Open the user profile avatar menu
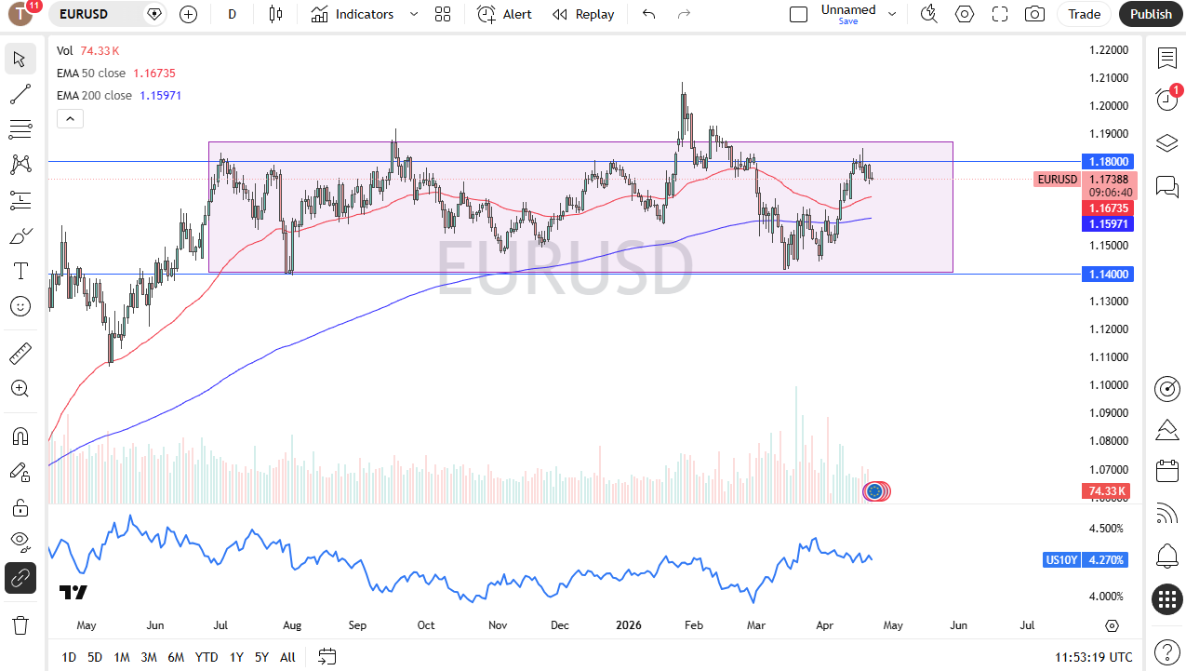 coord(21,14)
